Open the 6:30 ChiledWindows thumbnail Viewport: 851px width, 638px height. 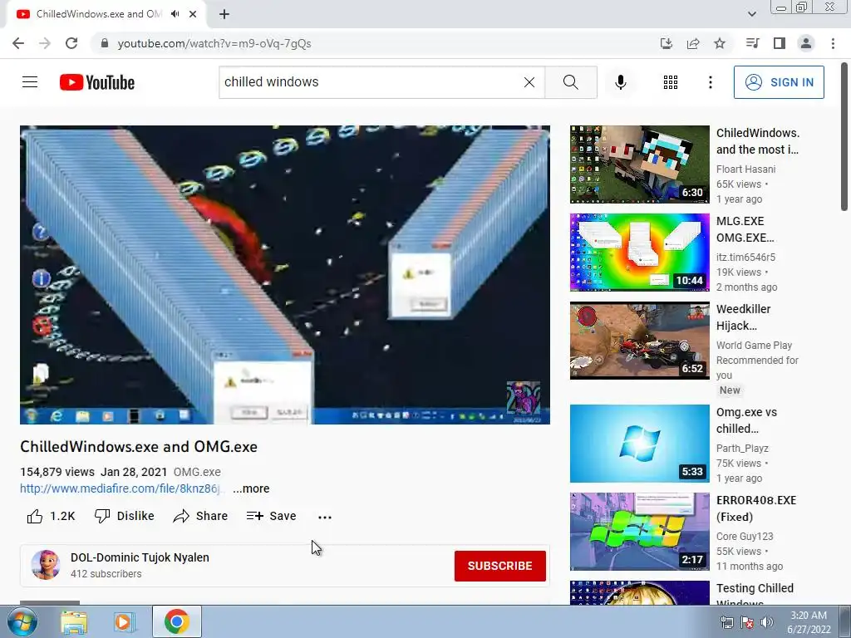click(639, 164)
